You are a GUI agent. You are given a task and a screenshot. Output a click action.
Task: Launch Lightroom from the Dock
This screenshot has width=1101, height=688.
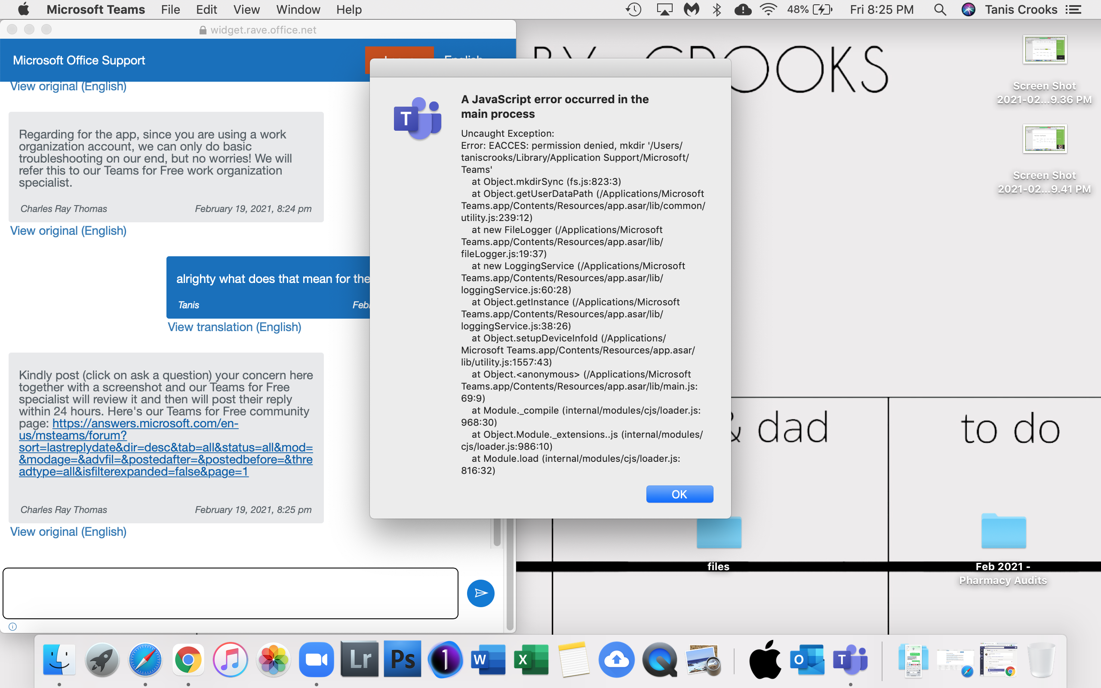coord(360,659)
